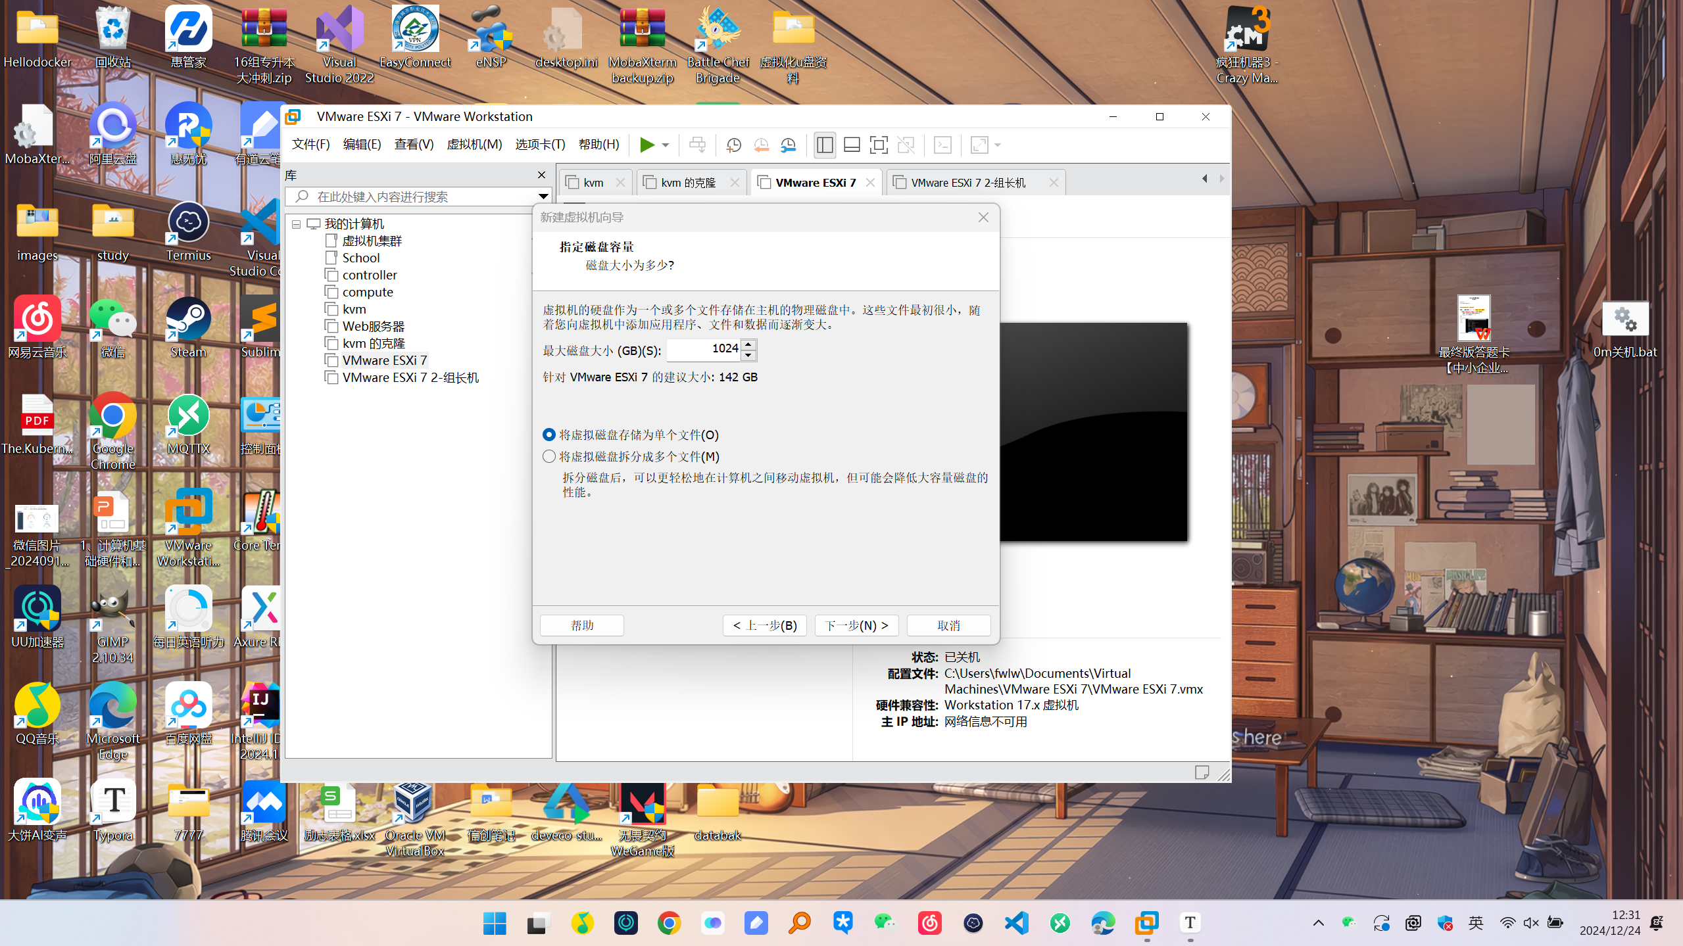The image size is (1683, 946).
Task: Open the Windows Start button
Action: click(x=495, y=923)
